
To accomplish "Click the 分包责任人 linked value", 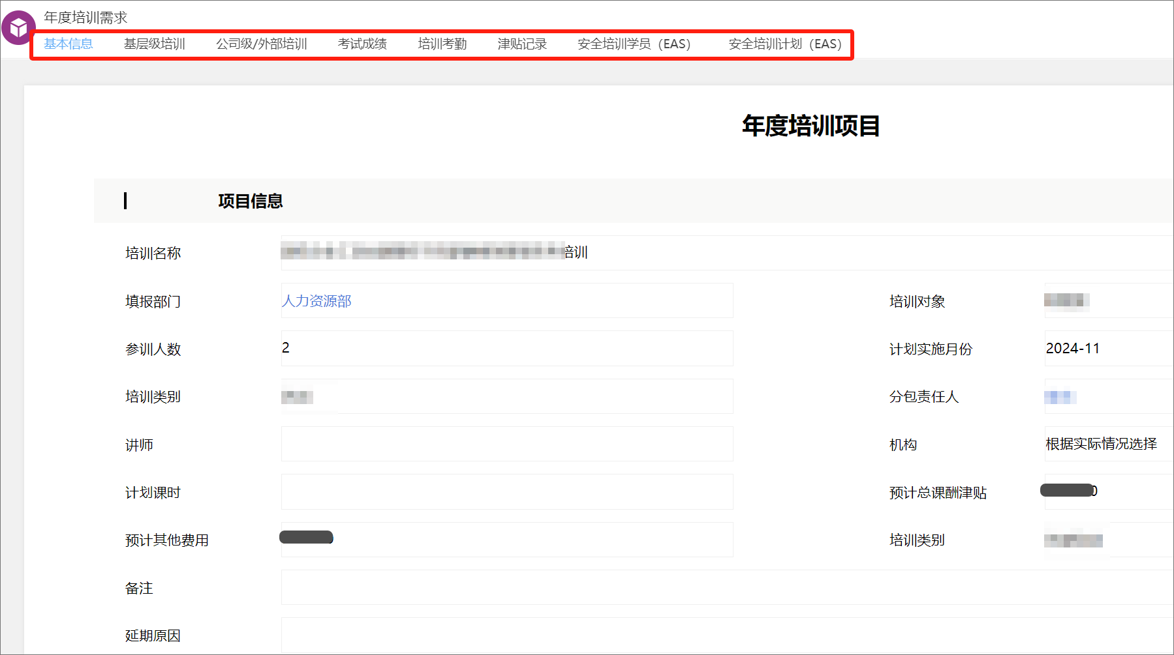I will click(1060, 397).
